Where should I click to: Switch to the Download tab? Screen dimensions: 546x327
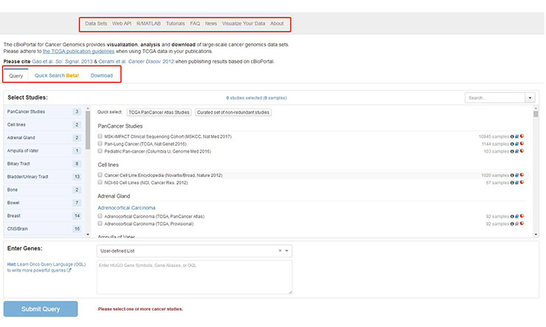coord(102,75)
